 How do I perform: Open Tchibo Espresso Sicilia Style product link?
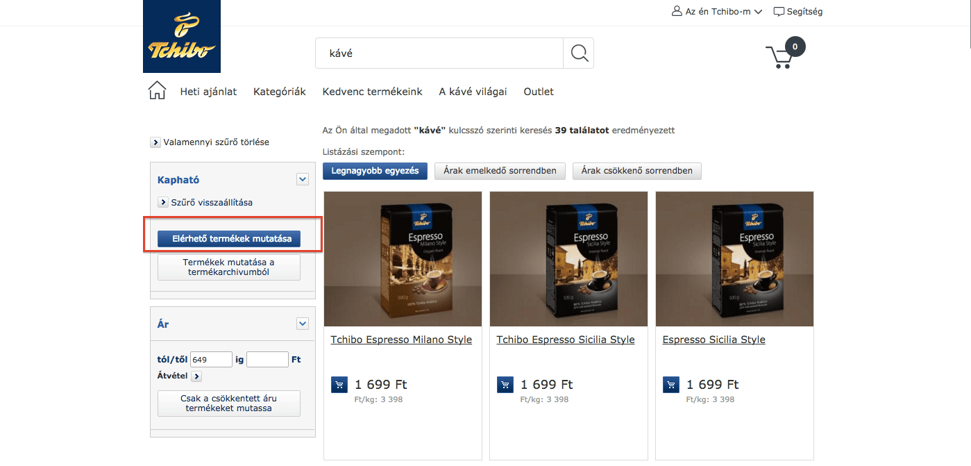[x=566, y=340]
